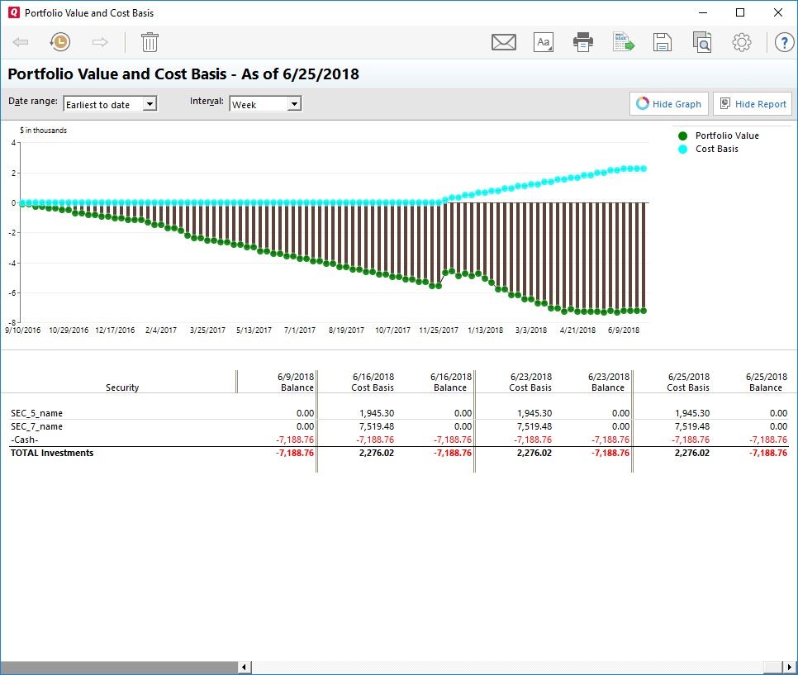The image size is (798, 675).
Task: Expand the Interval dropdown
Action: pos(294,104)
